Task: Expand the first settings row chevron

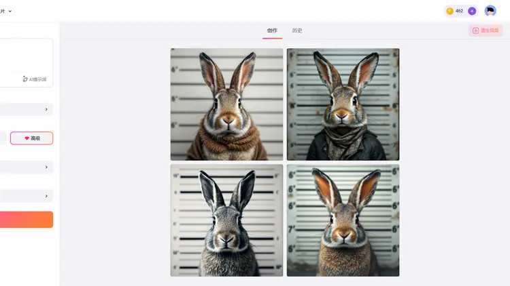Action: 46,110
